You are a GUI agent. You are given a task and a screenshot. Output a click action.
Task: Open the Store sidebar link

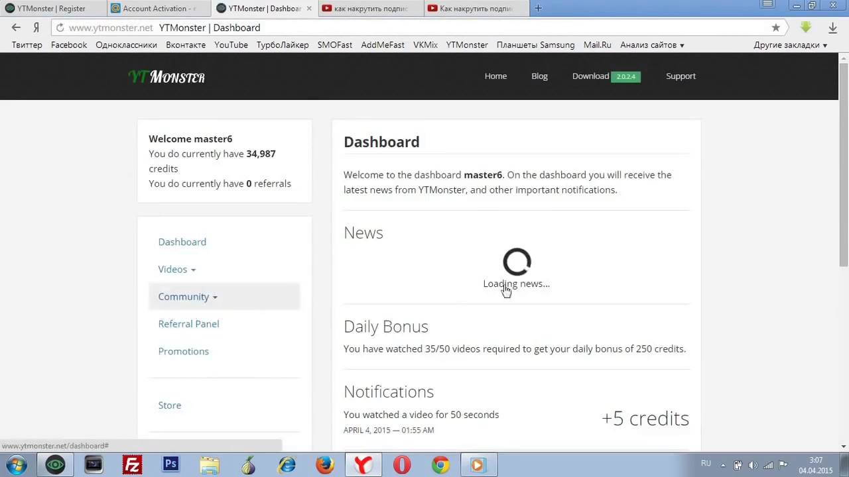[x=170, y=405]
